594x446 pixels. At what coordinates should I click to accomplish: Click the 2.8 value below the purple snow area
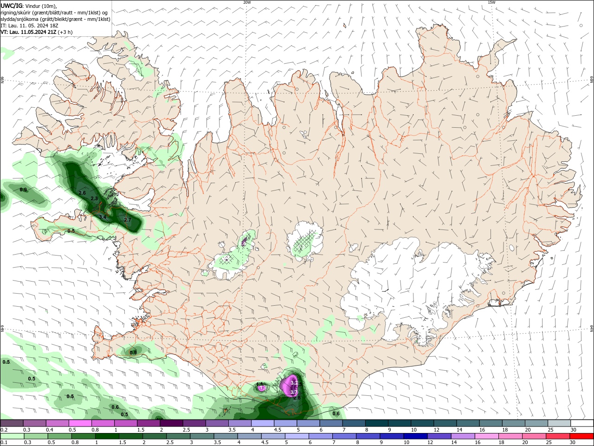(297, 398)
